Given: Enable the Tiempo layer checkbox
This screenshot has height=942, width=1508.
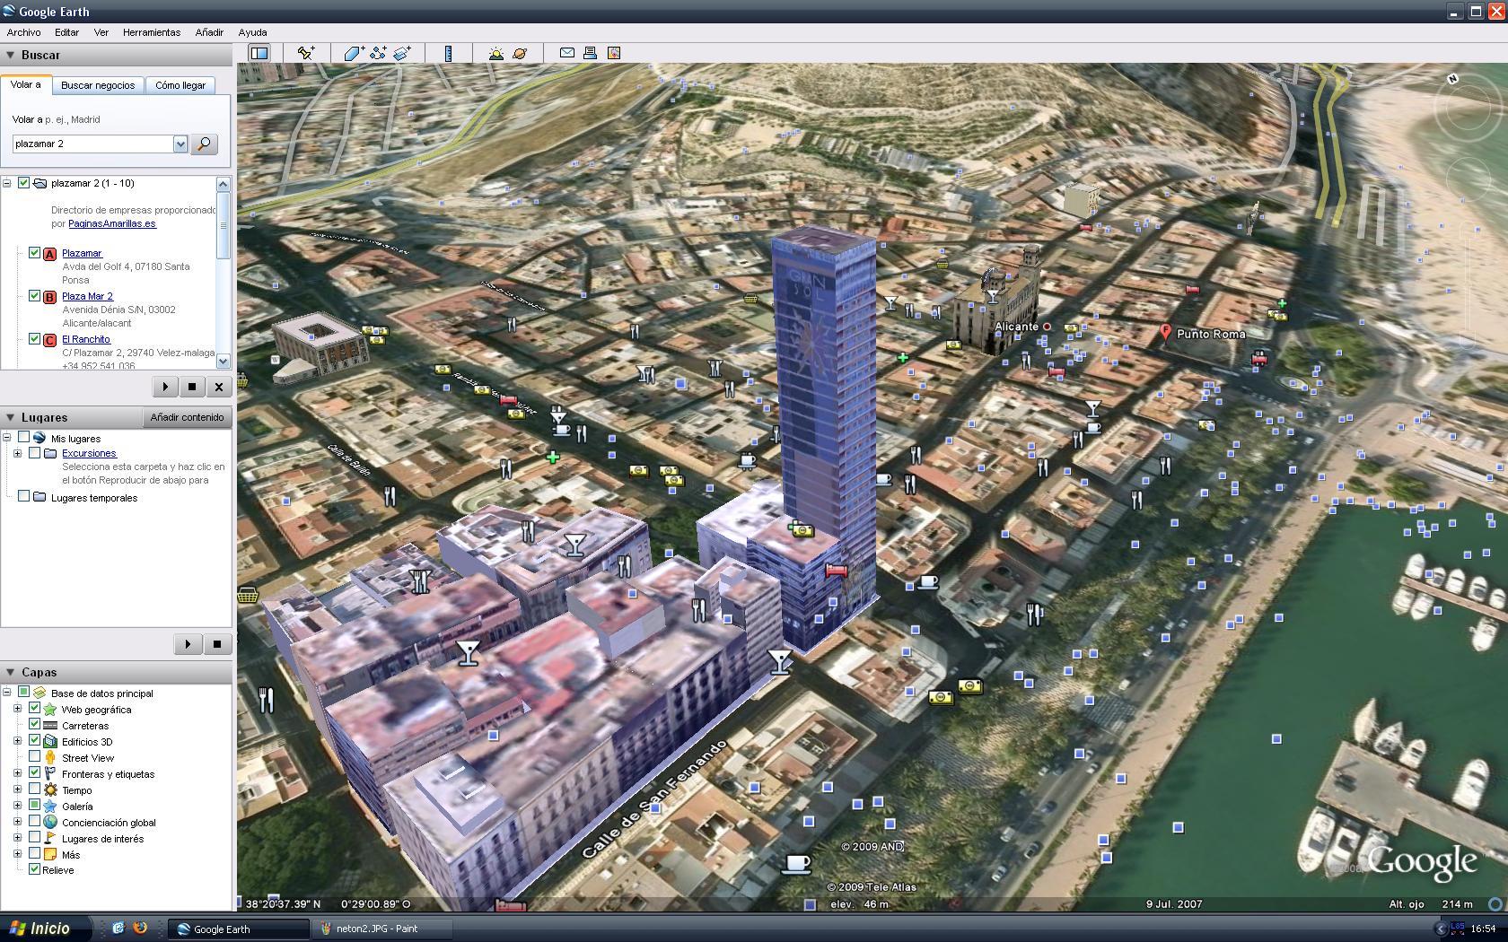Looking at the screenshot, I should coord(34,789).
